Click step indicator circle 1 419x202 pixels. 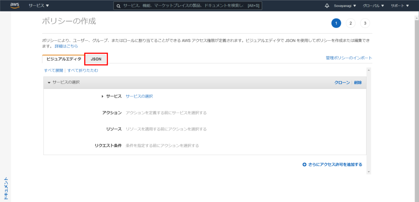(x=336, y=23)
